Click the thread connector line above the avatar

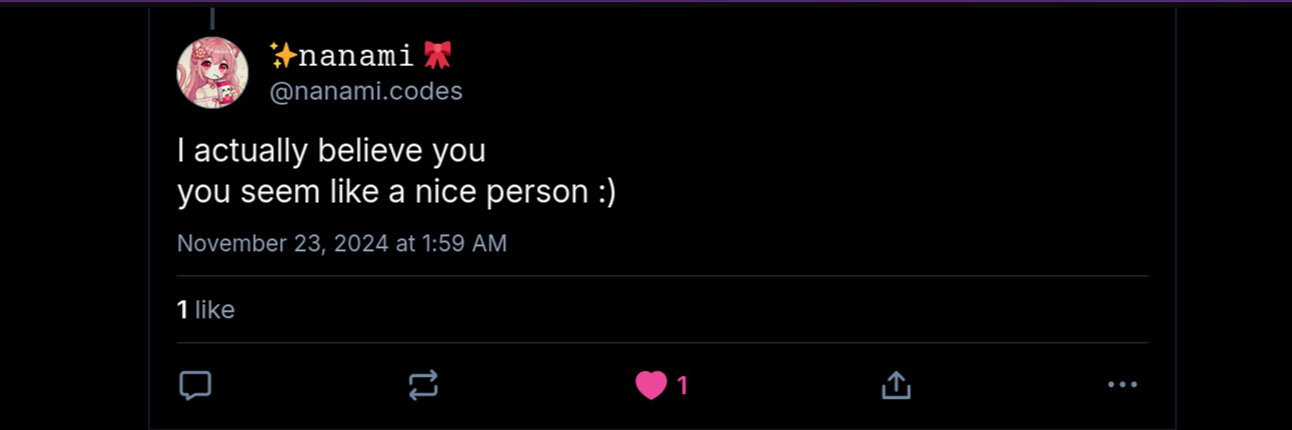point(212,18)
